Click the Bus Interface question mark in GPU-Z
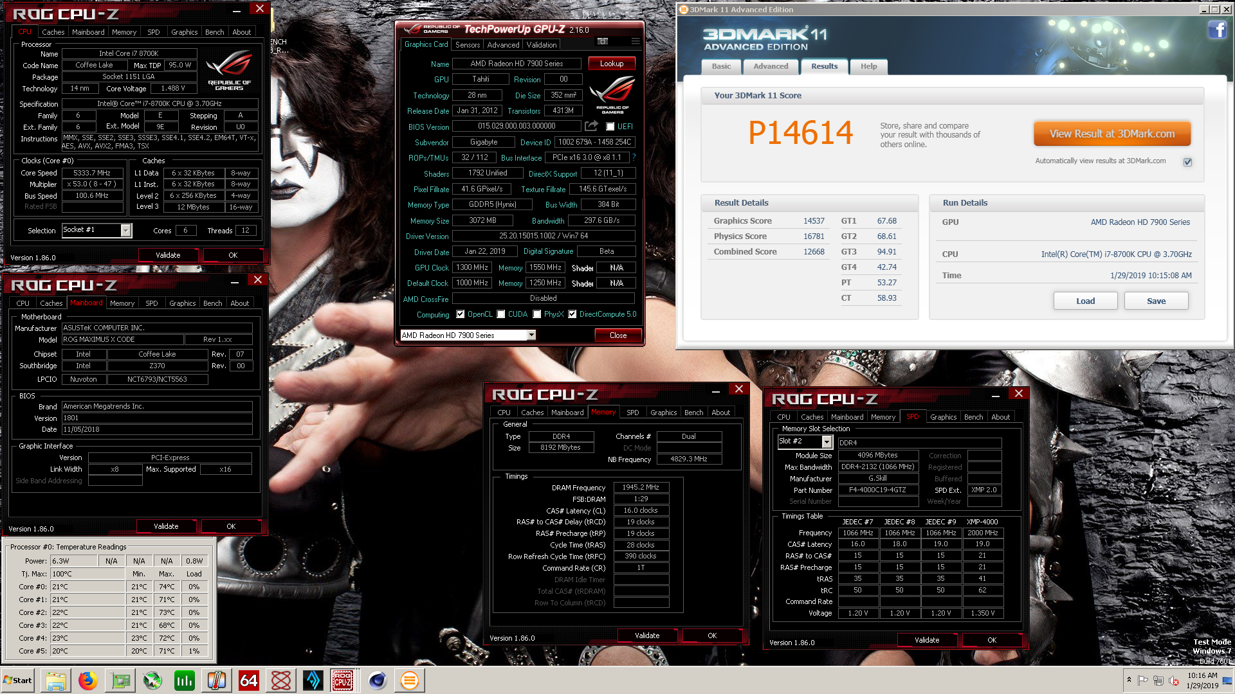Screen dimensions: 1235x694 tap(634, 157)
